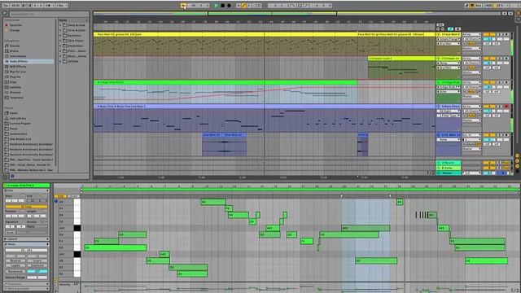Image resolution: width=521 pixels, height=293 pixels.
Task: Arm the Bass Flow track for recording
Action: pyautogui.click(x=506, y=107)
